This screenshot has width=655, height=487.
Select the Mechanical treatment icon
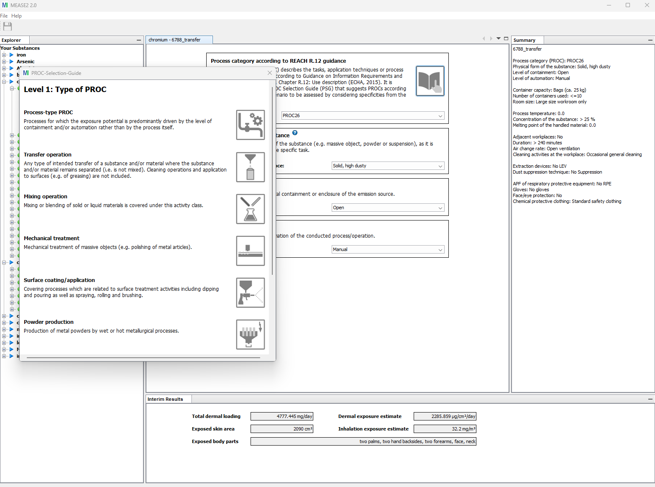(250, 251)
